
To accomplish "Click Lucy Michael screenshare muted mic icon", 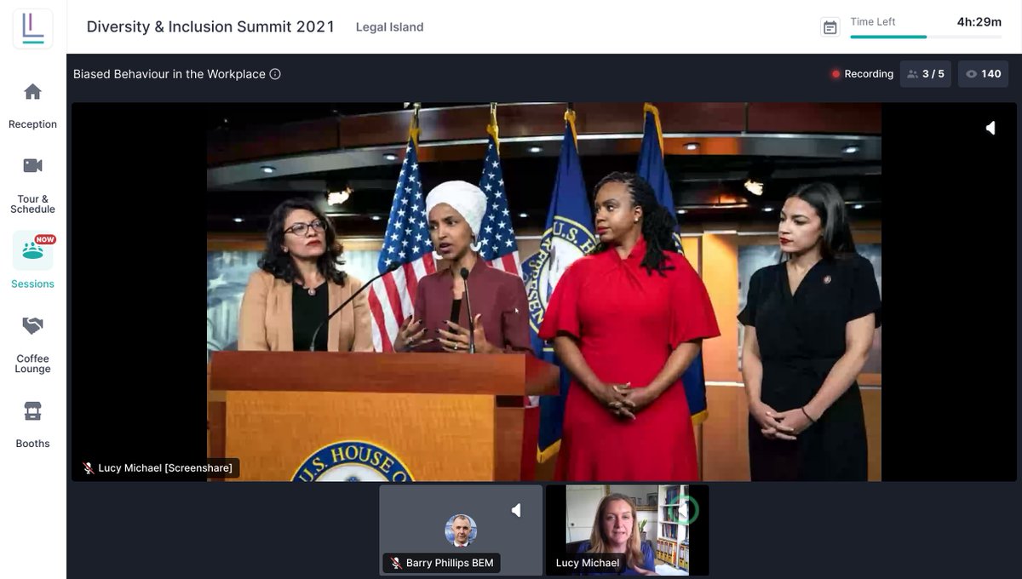I will [88, 468].
